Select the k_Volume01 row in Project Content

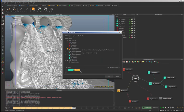pyautogui.click(x=74, y=45)
